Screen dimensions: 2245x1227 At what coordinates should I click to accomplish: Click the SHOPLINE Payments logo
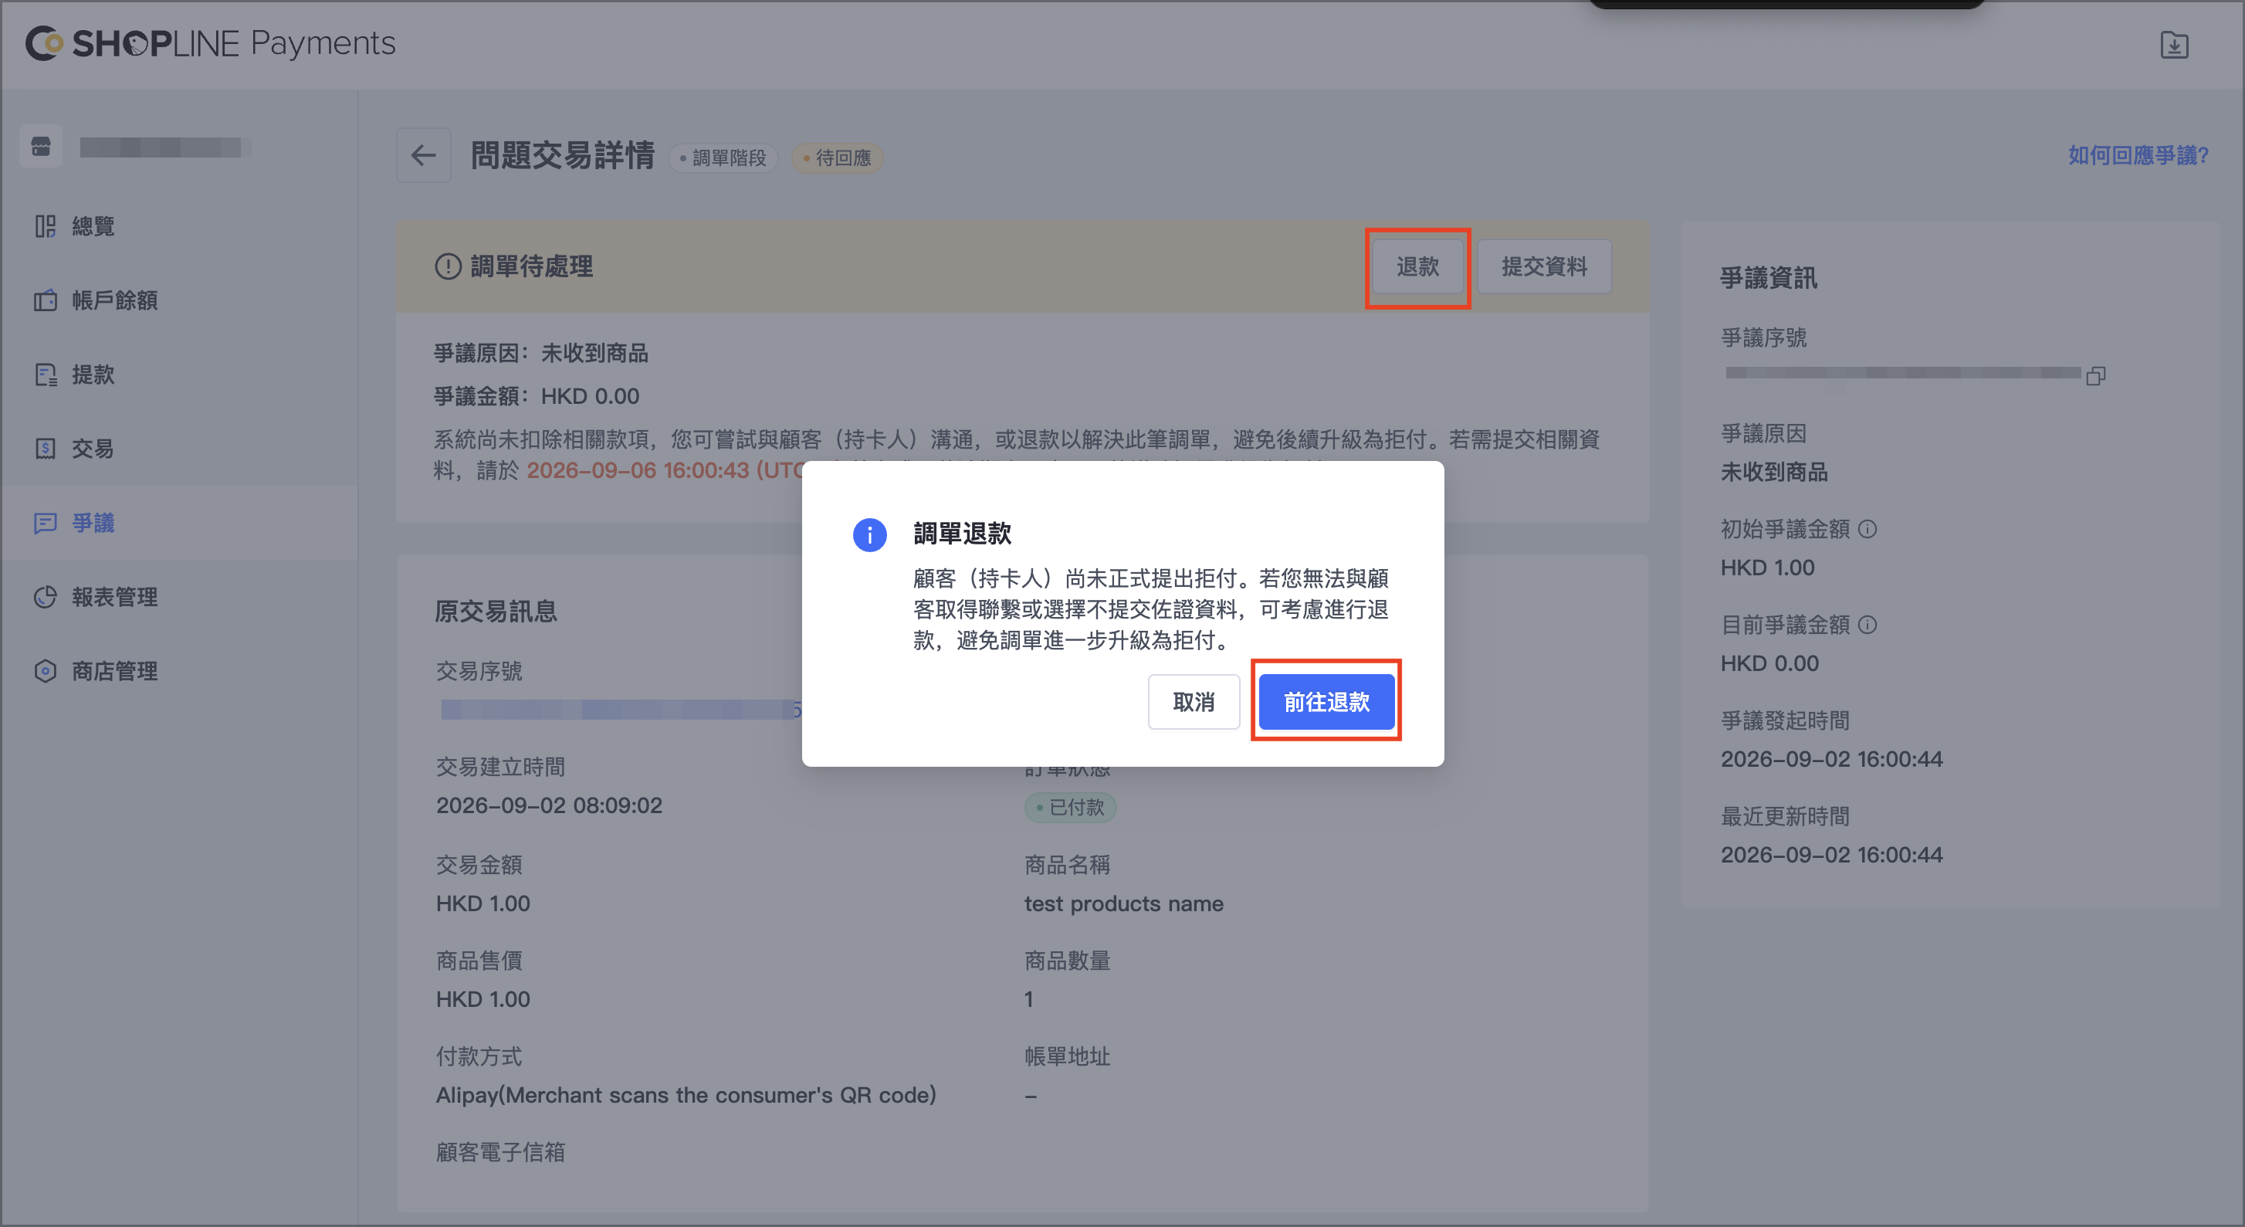(210, 42)
